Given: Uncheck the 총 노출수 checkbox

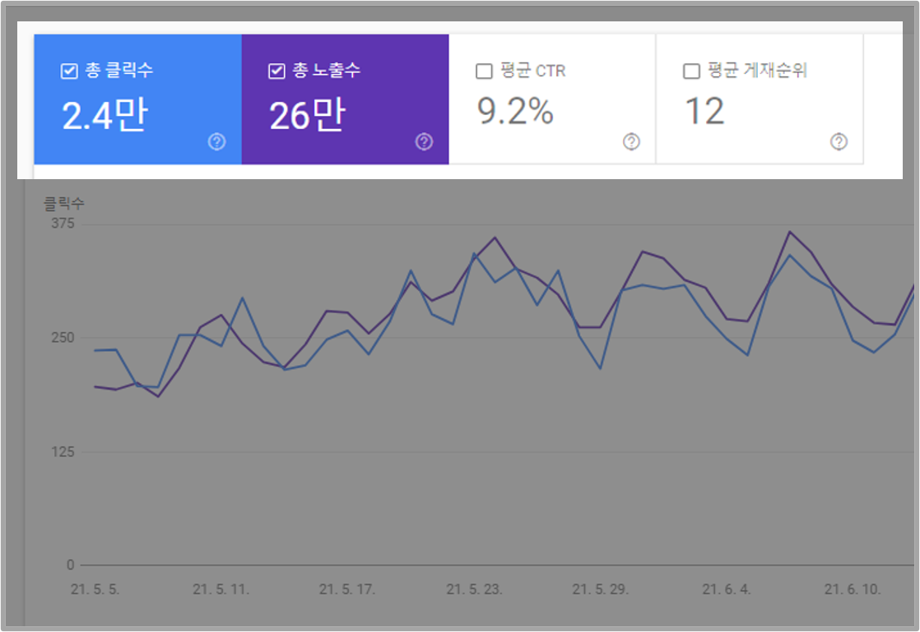Looking at the screenshot, I should [276, 69].
